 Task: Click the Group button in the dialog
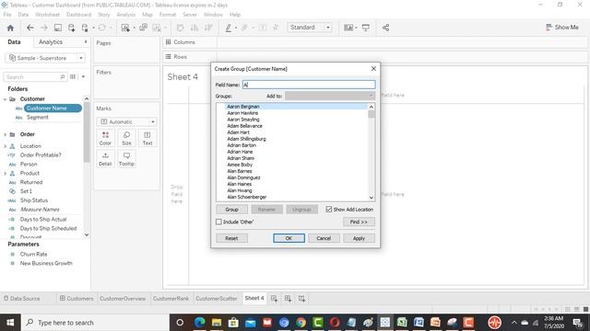click(x=231, y=210)
